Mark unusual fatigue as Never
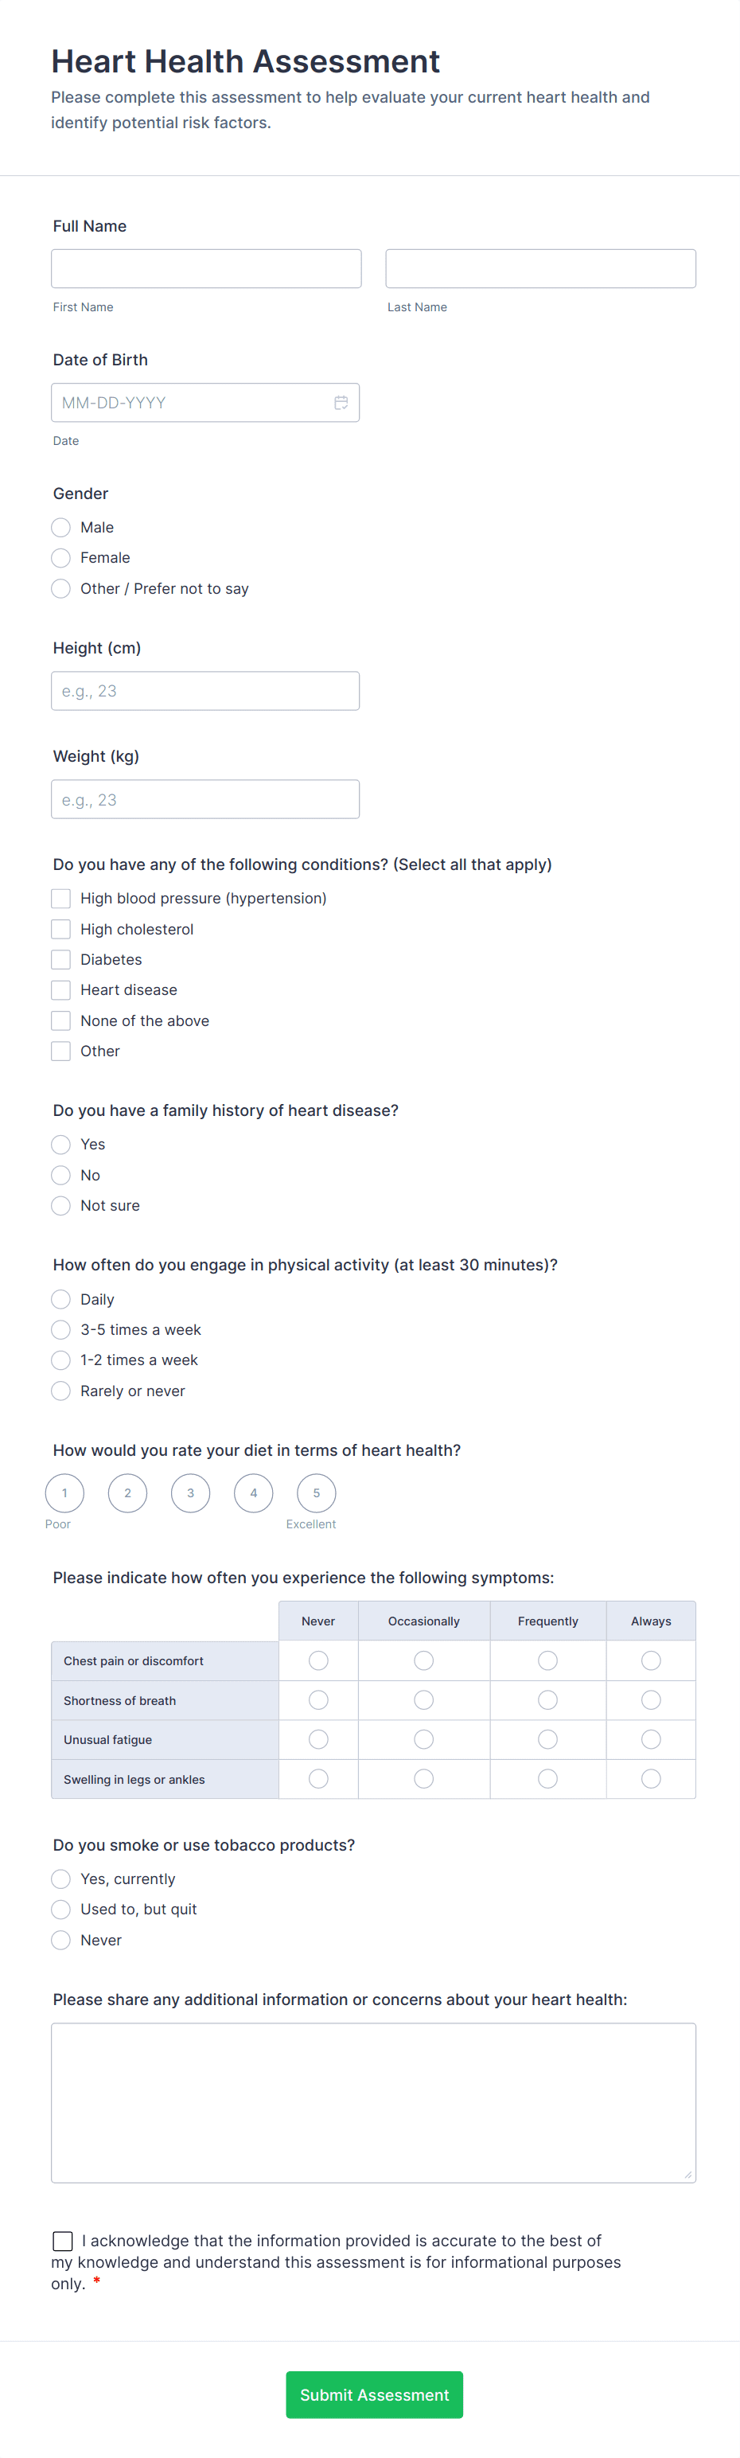 pos(317,1738)
